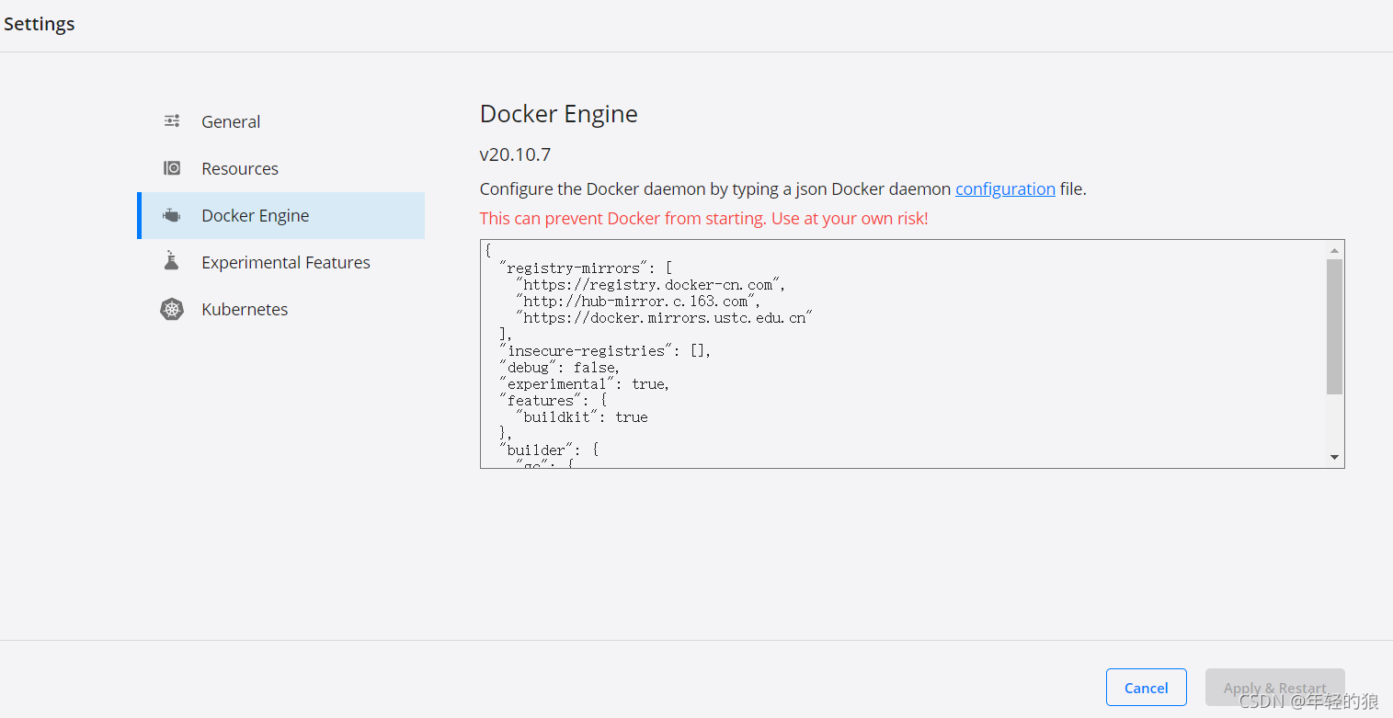Follow the configuration hyperlink
The width and height of the screenshot is (1393, 718).
click(1005, 188)
